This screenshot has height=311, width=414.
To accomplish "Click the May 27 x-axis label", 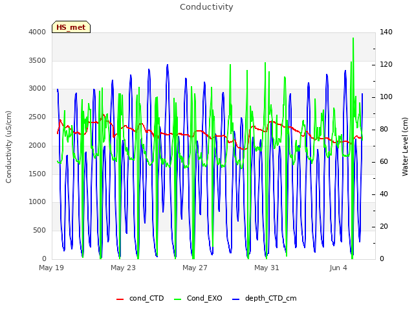I will (195, 268).
